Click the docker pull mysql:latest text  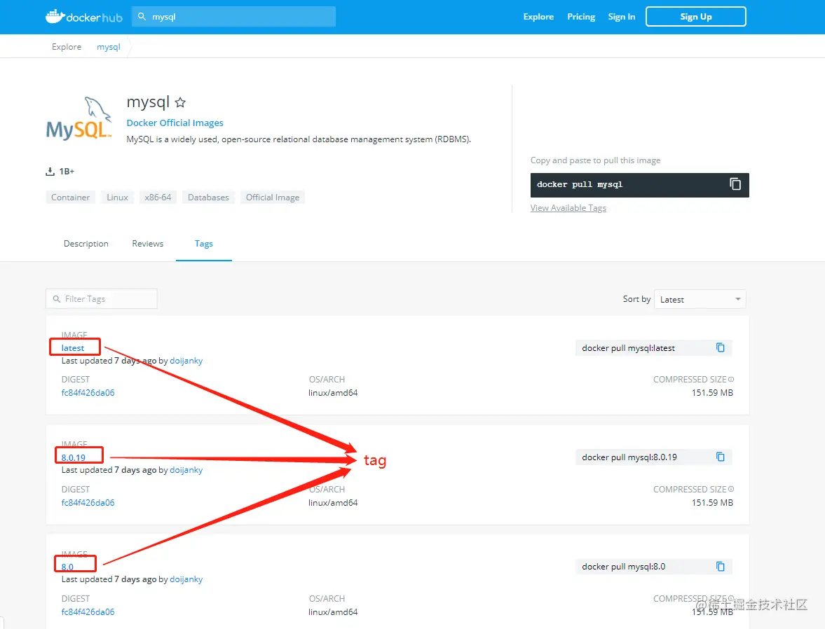tap(628, 348)
